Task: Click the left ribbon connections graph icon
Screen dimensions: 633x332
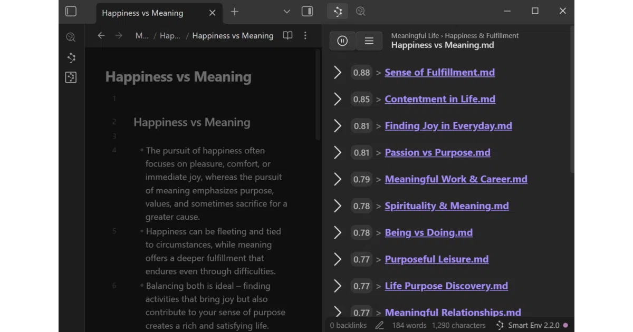Action: [x=71, y=57]
